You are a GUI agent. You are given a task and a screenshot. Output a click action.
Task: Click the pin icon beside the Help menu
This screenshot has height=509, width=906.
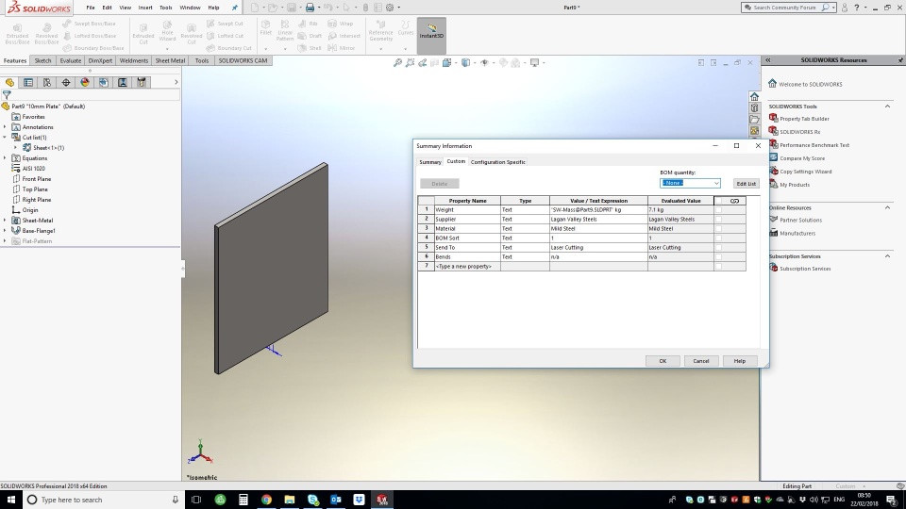[x=235, y=8]
